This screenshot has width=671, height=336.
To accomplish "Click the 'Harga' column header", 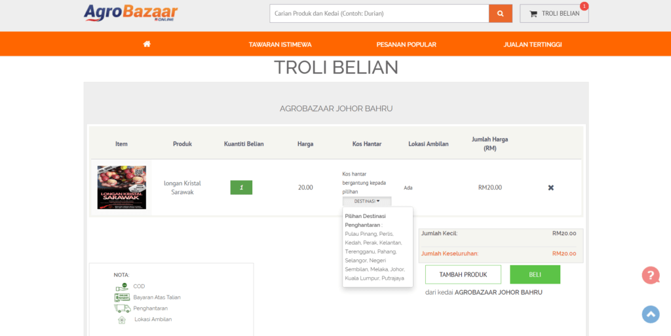I will point(305,144).
